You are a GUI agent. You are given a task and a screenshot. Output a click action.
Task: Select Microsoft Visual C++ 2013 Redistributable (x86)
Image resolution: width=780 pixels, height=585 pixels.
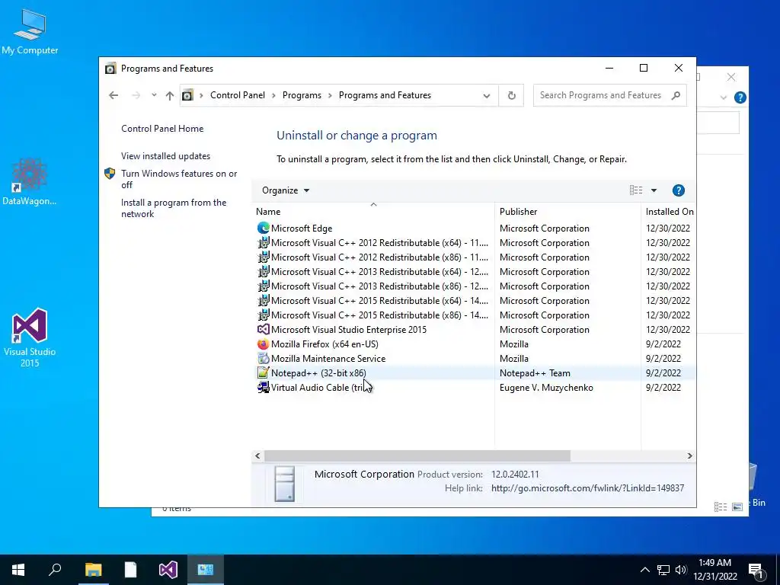coord(379,286)
